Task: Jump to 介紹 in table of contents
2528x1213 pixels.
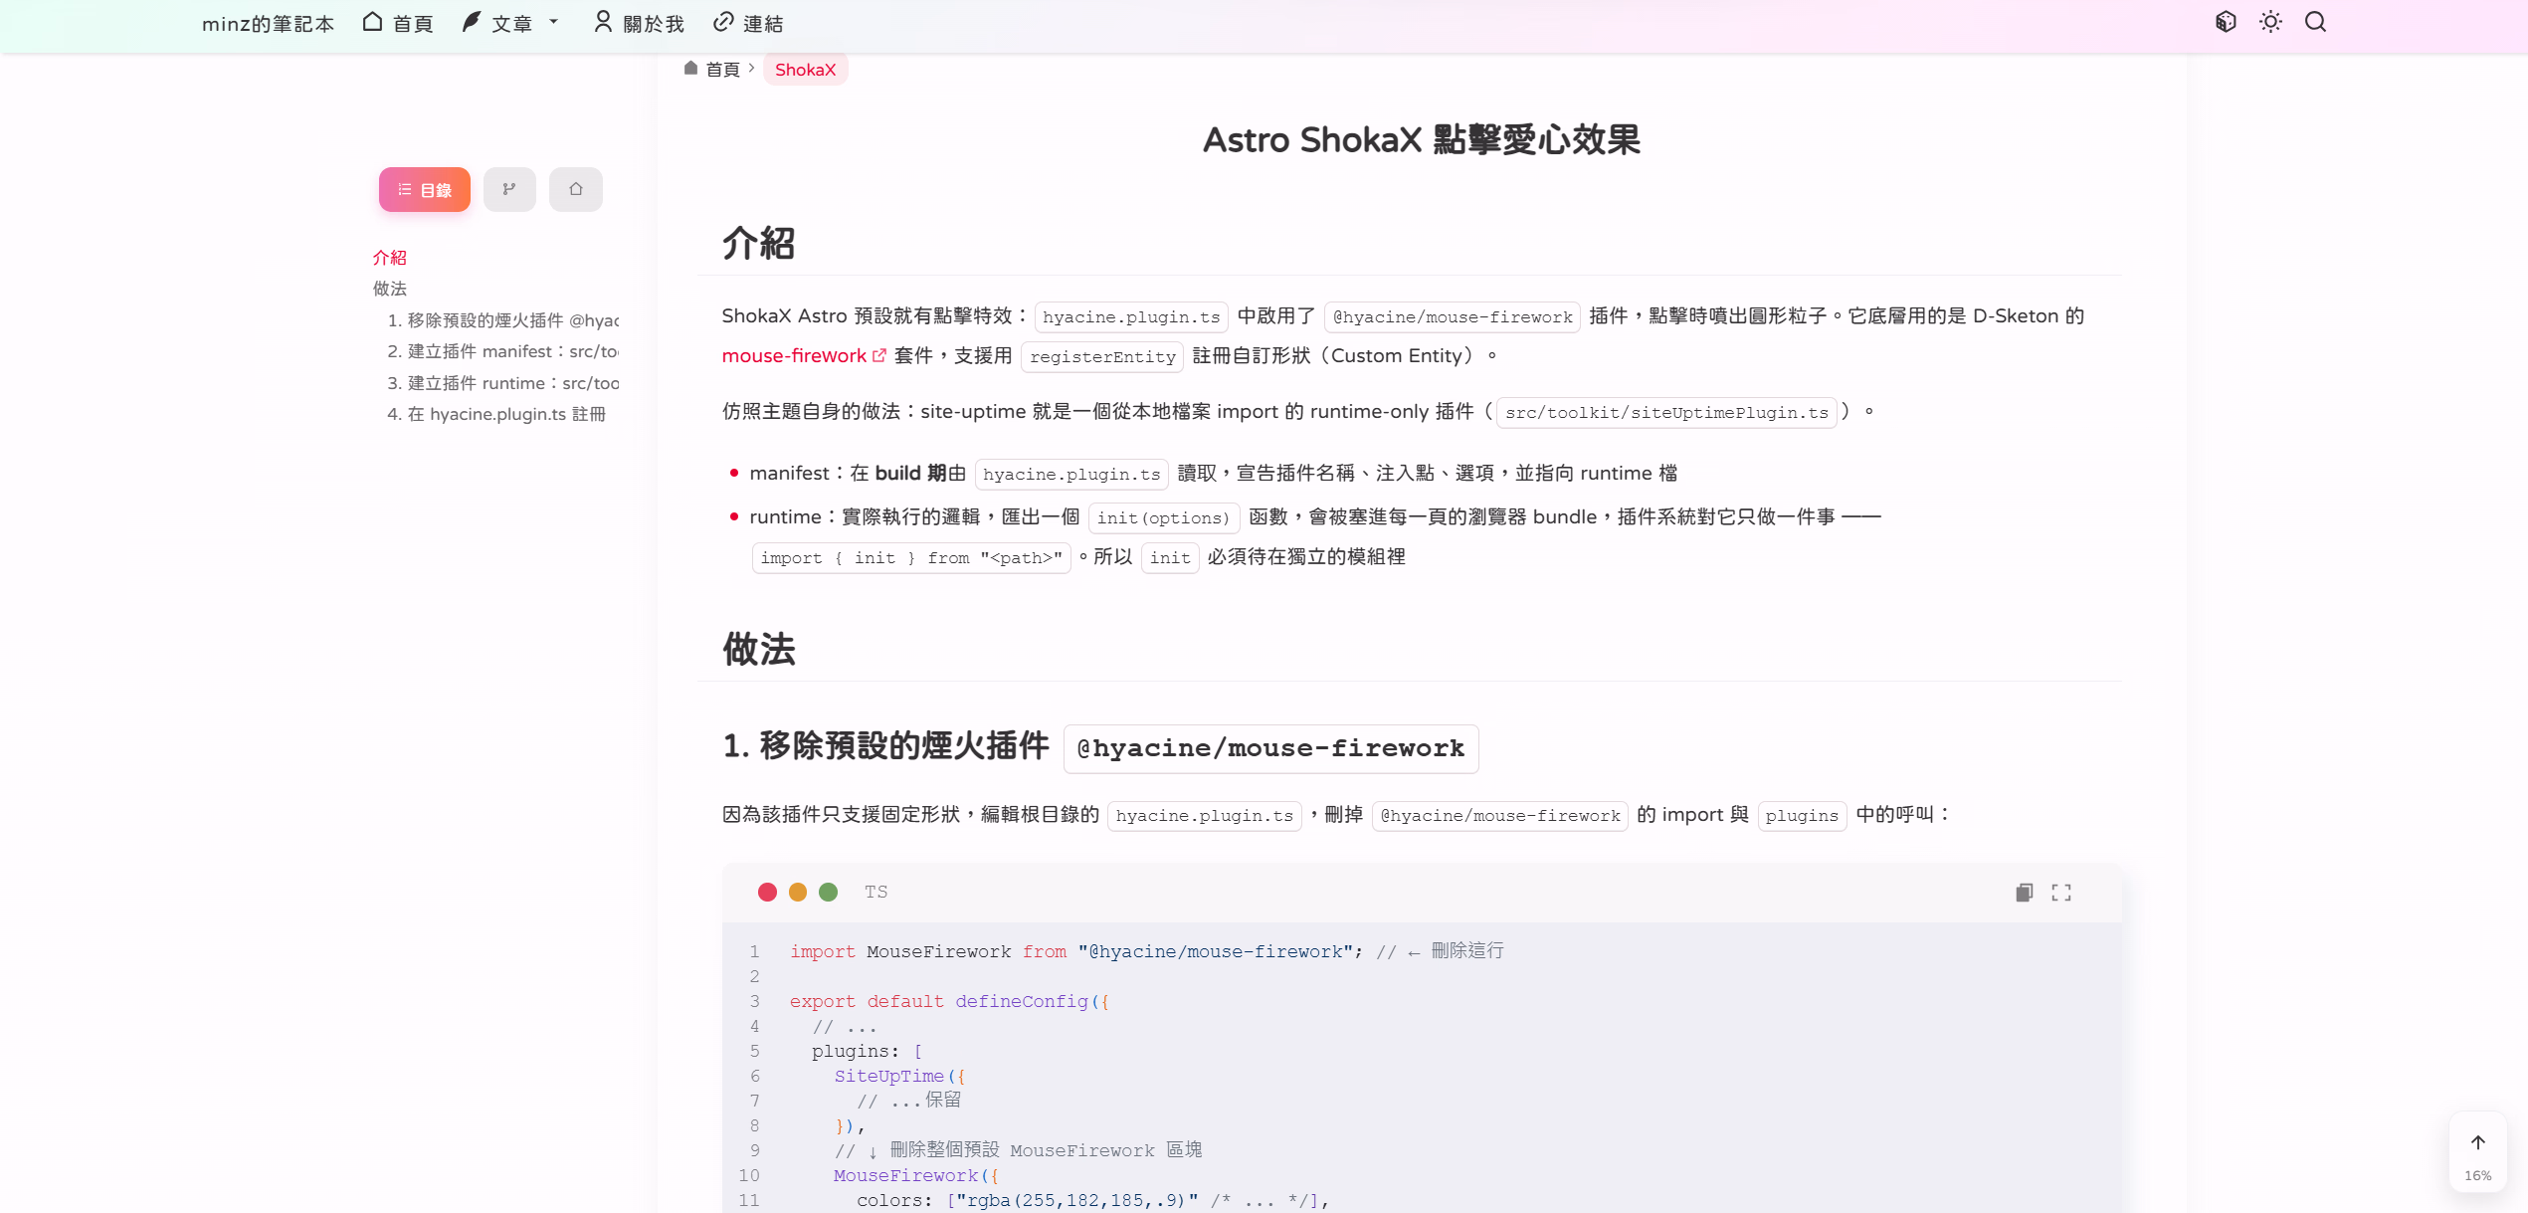Action: [390, 258]
